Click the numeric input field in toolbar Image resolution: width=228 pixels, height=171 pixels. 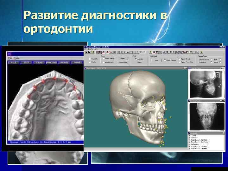(142, 52)
